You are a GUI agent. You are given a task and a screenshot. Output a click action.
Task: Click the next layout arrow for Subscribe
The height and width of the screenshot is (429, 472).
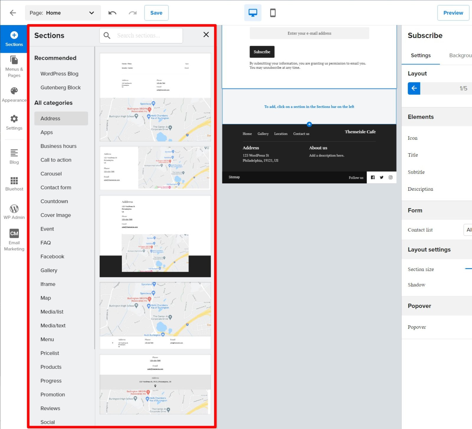tap(414, 88)
